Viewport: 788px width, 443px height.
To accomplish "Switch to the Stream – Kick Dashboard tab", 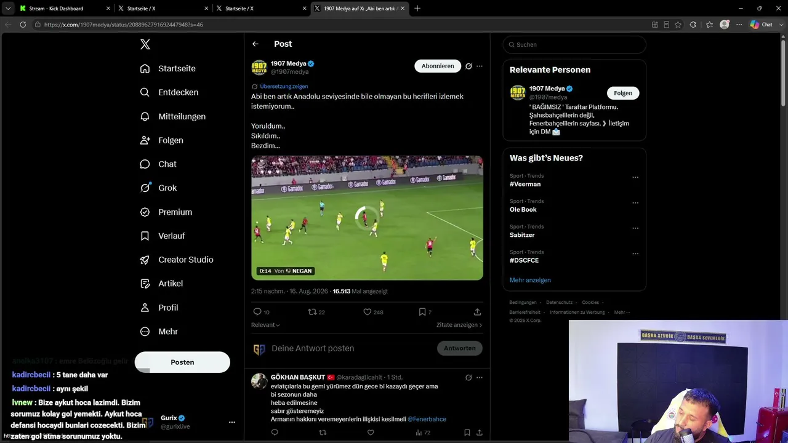I will (65, 9).
